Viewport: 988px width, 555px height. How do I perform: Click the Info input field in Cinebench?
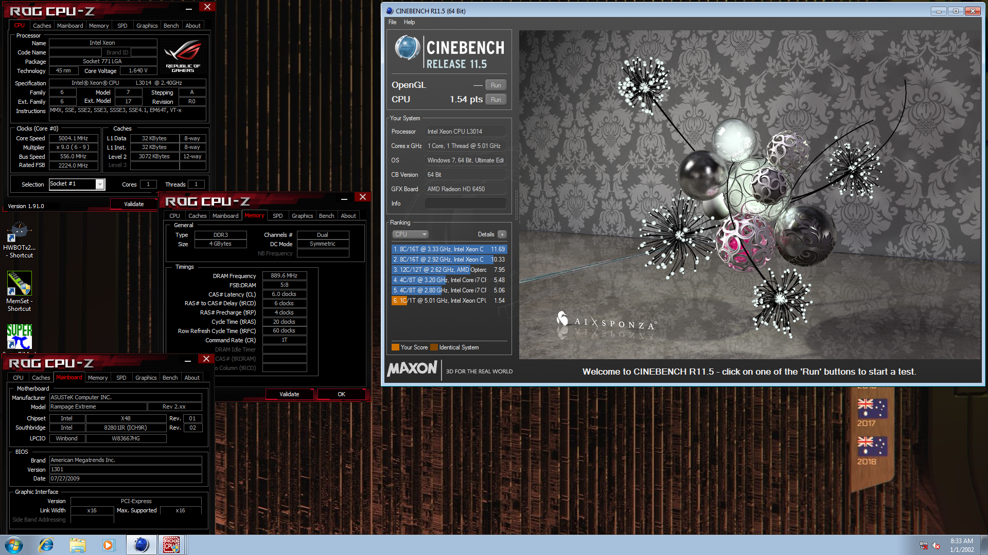466,203
